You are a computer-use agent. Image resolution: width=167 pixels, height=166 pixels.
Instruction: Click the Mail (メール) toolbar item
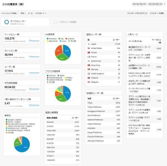click(30, 13)
